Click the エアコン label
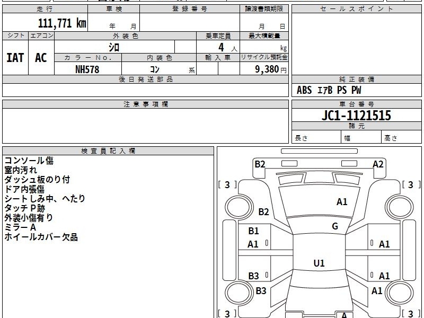The image size is (424, 318). point(41,36)
